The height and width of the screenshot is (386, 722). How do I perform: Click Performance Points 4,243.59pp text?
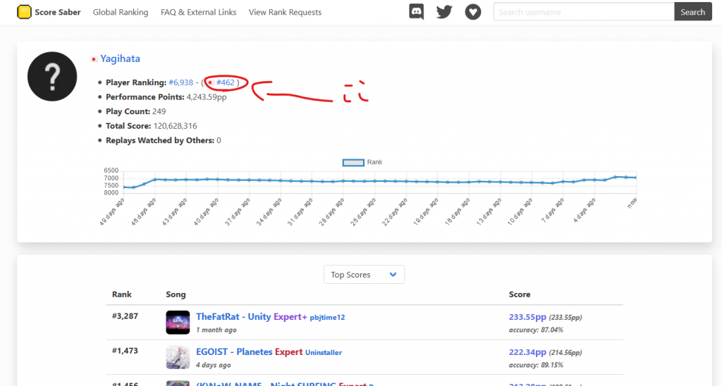(x=166, y=97)
